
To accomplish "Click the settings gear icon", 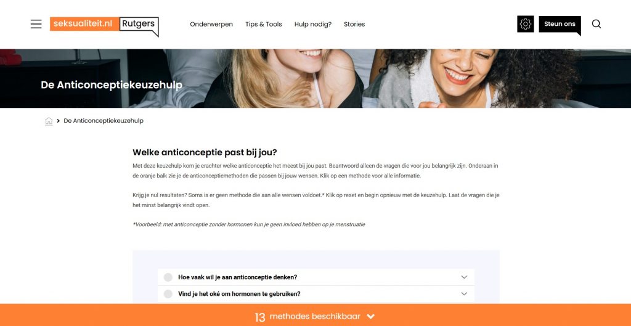I will [525, 24].
